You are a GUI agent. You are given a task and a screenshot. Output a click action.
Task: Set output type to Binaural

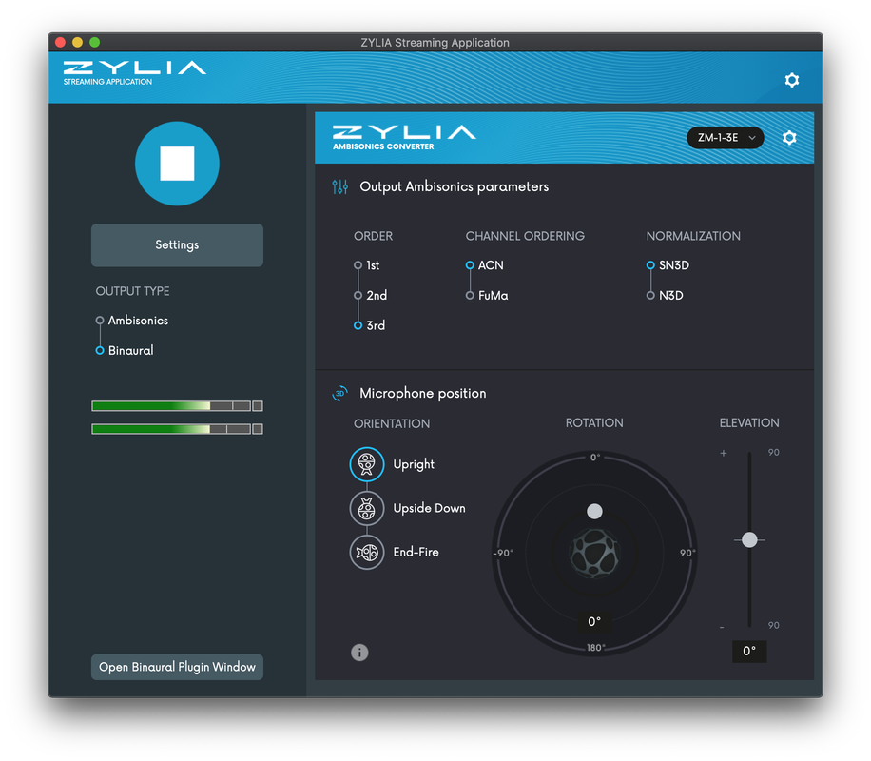pyautogui.click(x=100, y=350)
